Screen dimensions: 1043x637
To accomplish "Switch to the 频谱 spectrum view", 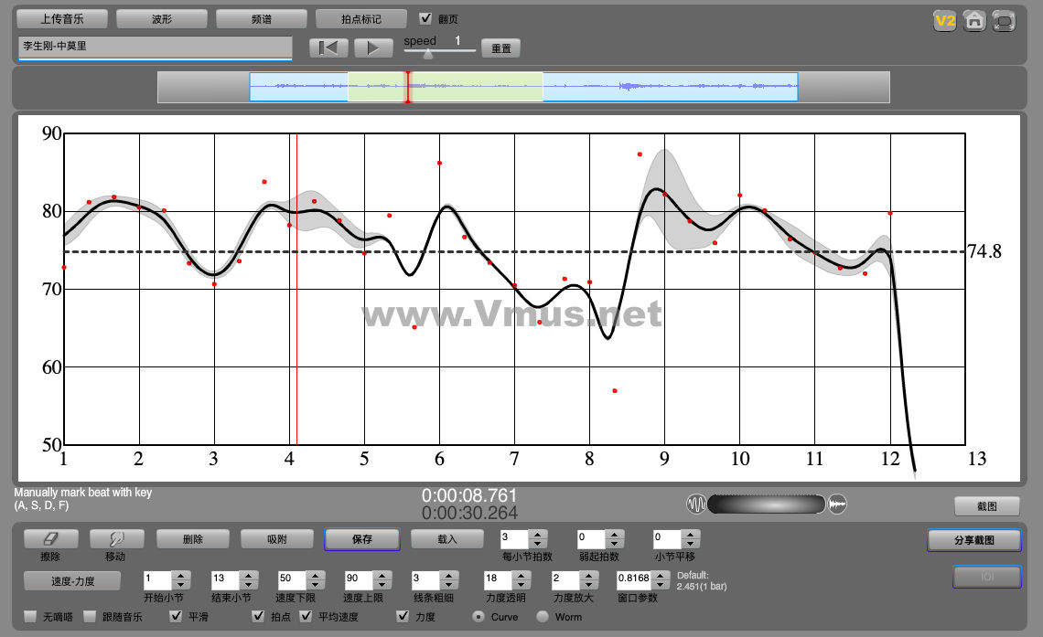I will pyautogui.click(x=261, y=18).
